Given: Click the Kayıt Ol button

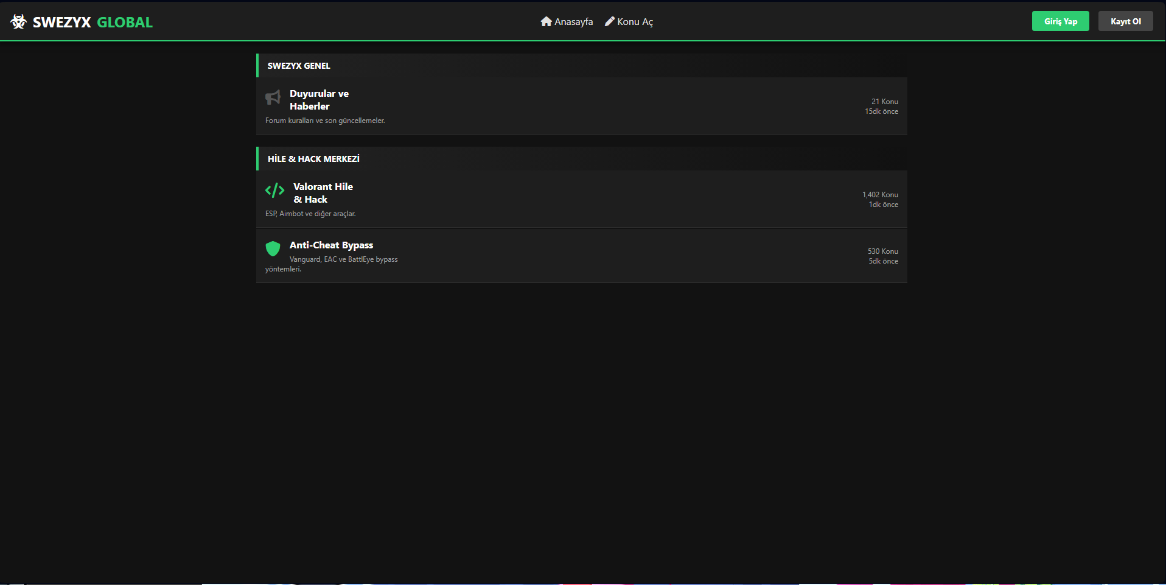Looking at the screenshot, I should click(x=1126, y=21).
